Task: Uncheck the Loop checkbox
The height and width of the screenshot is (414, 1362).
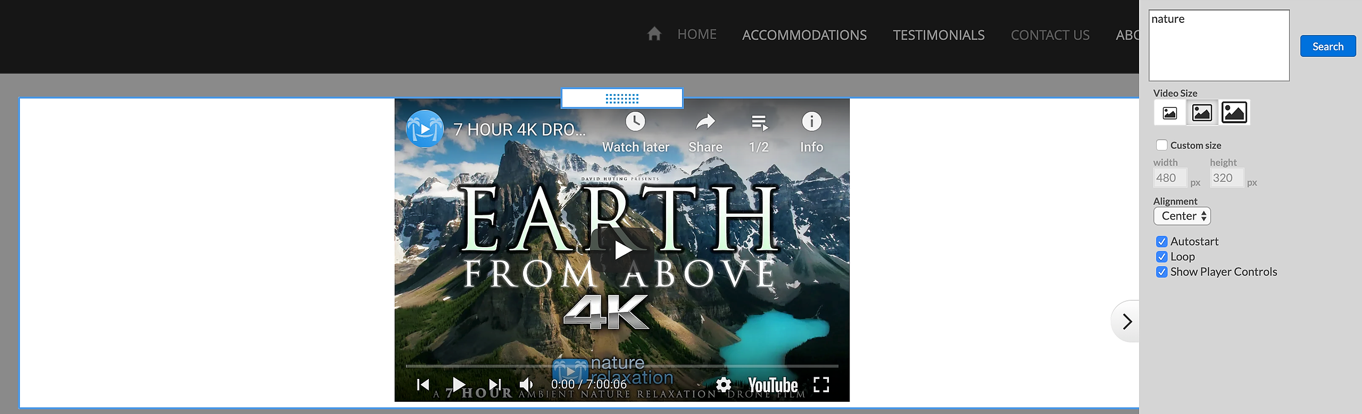Action: tap(1162, 257)
